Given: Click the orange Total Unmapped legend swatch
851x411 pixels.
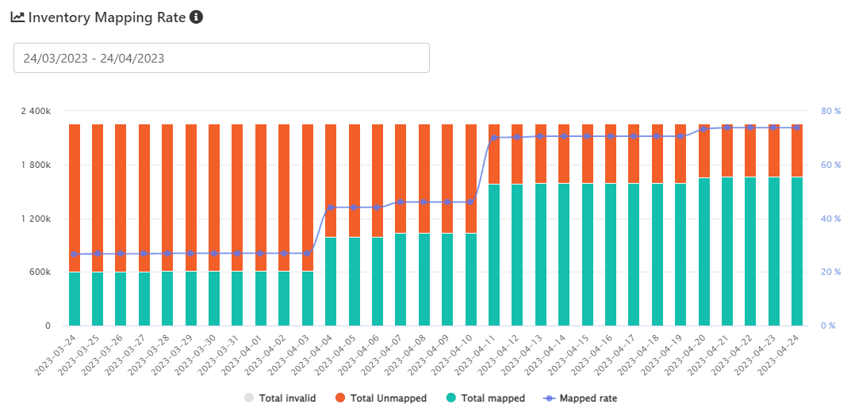Looking at the screenshot, I should 339,398.
